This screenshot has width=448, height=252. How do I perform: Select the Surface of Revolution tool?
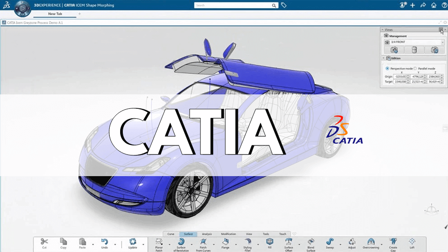(x=181, y=242)
